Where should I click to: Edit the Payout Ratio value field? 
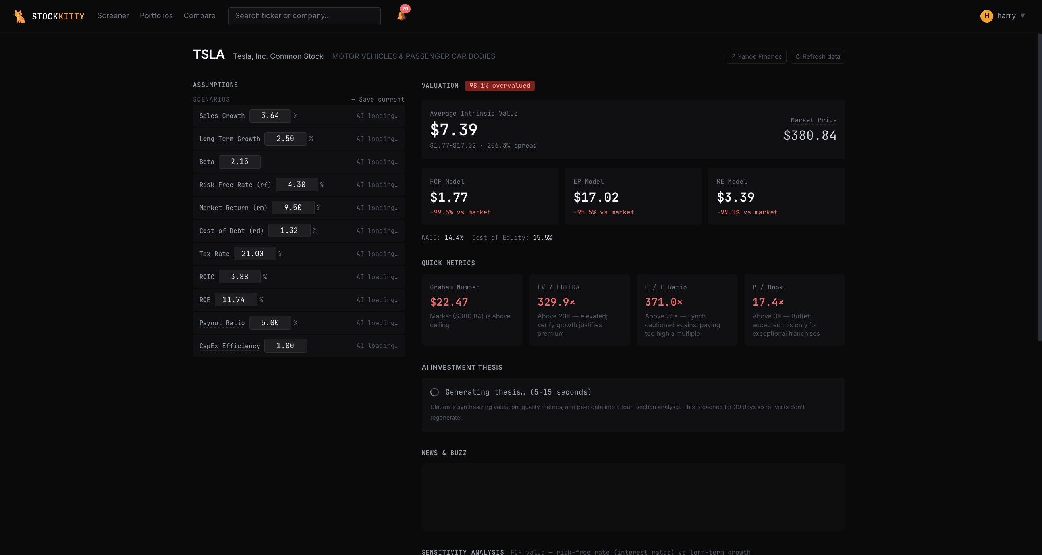coord(270,323)
